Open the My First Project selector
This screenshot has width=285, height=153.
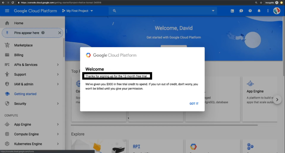[77, 11]
